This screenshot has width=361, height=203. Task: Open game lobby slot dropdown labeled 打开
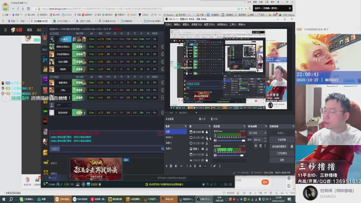pyautogui.click(x=63, y=105)
